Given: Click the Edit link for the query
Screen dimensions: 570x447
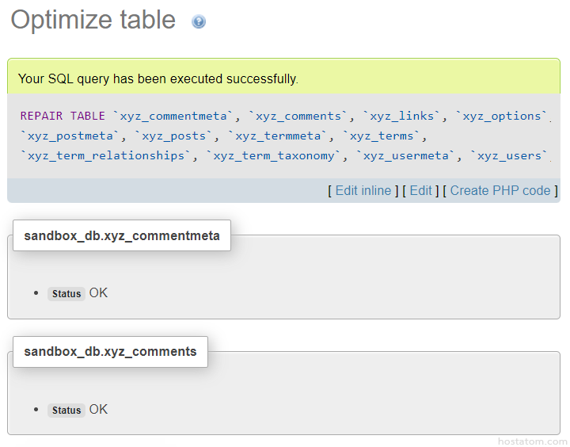Looking at the screenshot, I should (x=420, y=190).
